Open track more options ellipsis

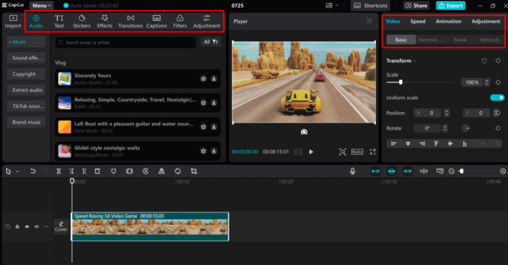46,227
